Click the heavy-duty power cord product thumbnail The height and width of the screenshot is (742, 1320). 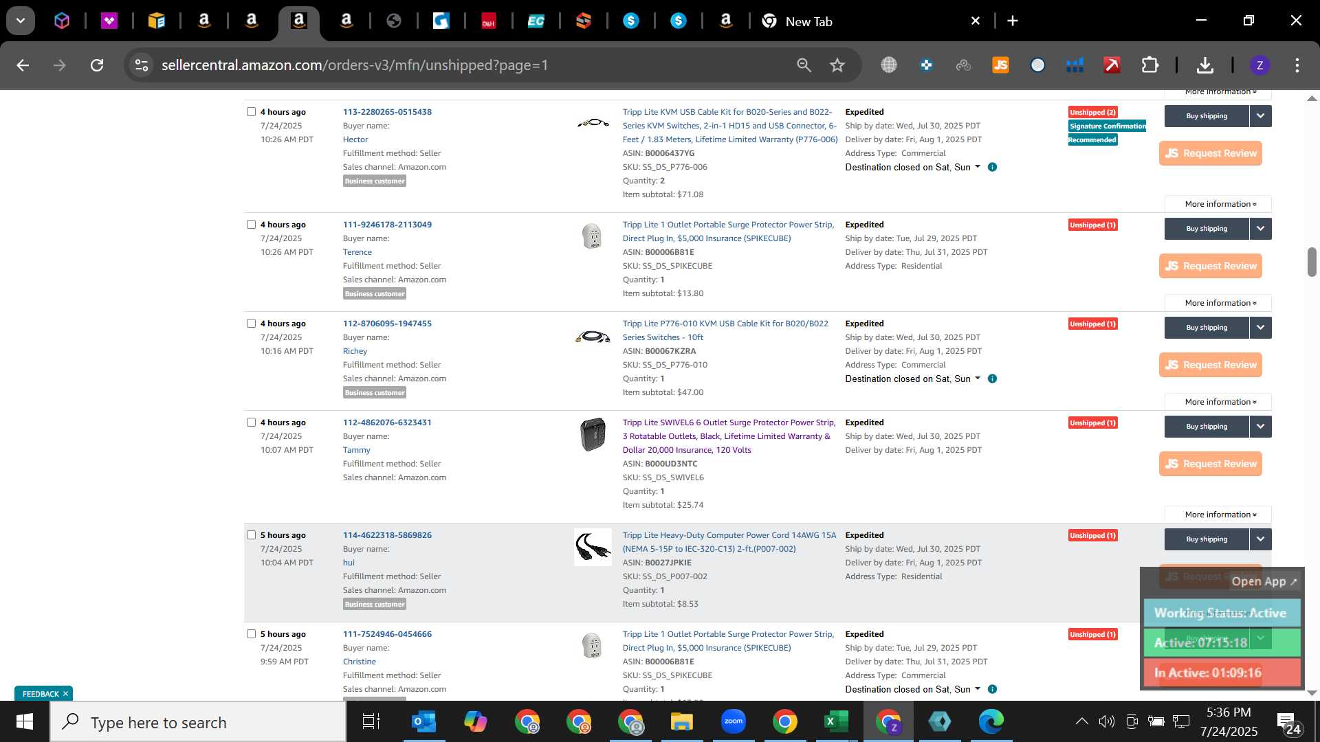[593, 548]
